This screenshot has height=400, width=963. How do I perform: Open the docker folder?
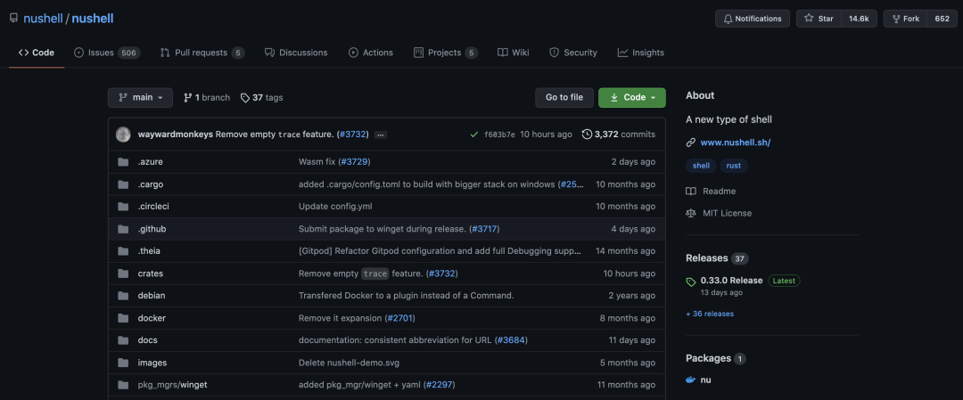[x=152, y=318]
